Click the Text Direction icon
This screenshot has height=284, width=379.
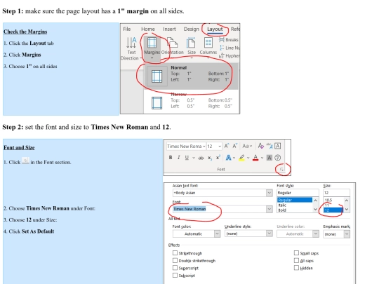tap(131, 43)
